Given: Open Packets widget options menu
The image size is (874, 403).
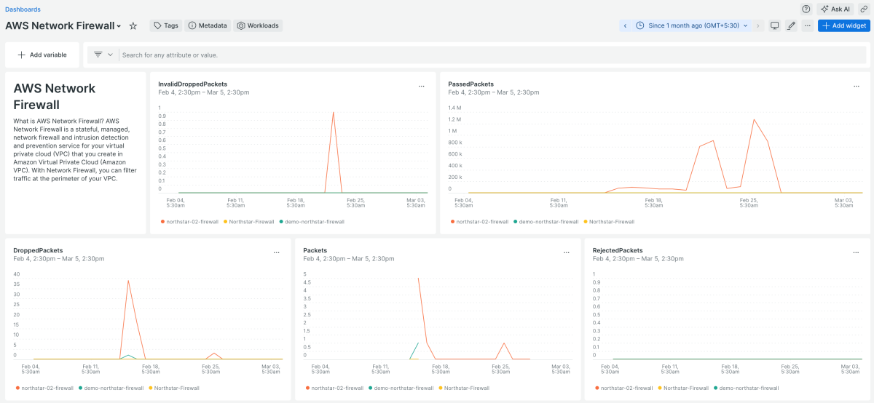Looking at the screenshot, I should (566, 252).
